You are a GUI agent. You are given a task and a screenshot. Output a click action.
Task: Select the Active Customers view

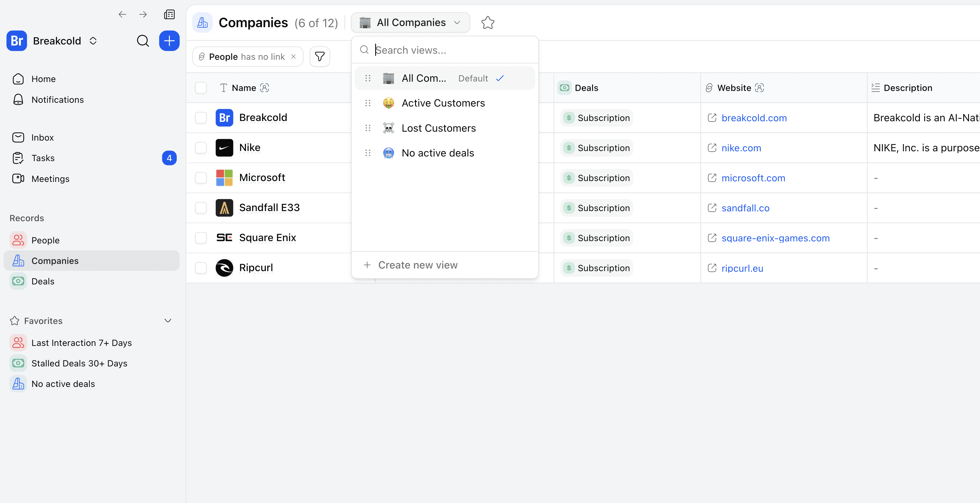(443, 103)
